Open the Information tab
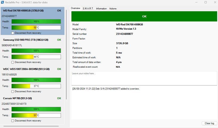Image resolution: width=218 pixels, height=128 pixels. 101,8
